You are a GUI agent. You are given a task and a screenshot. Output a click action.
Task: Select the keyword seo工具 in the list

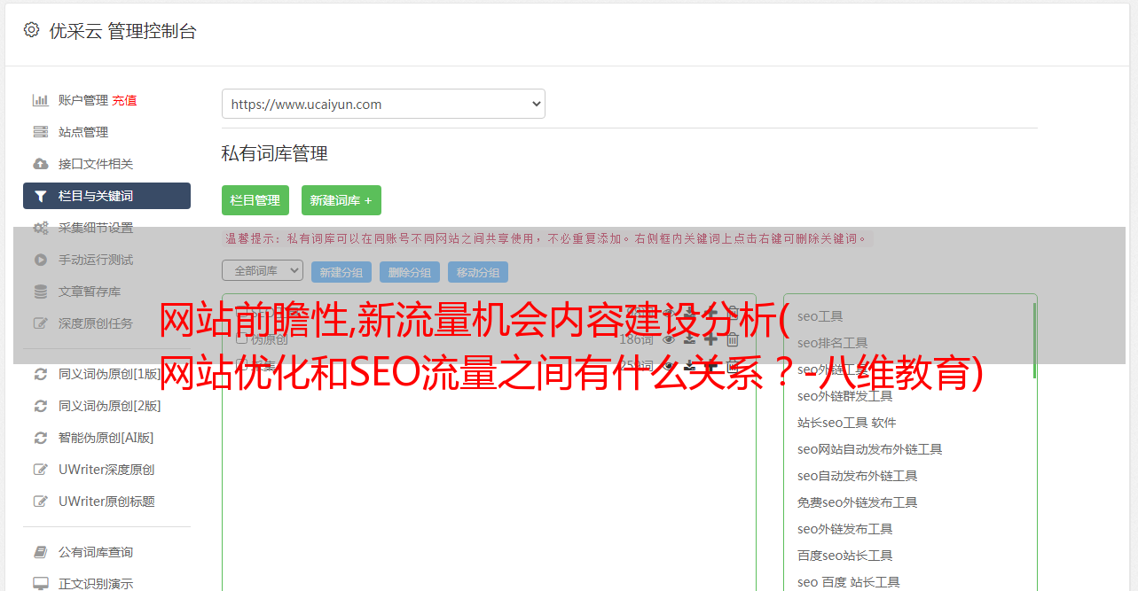point(820,316)
